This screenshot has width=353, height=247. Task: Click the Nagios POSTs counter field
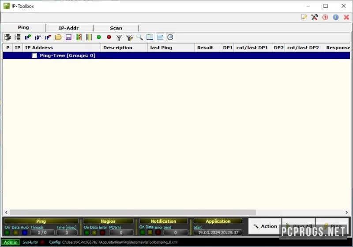pos(121,232)
